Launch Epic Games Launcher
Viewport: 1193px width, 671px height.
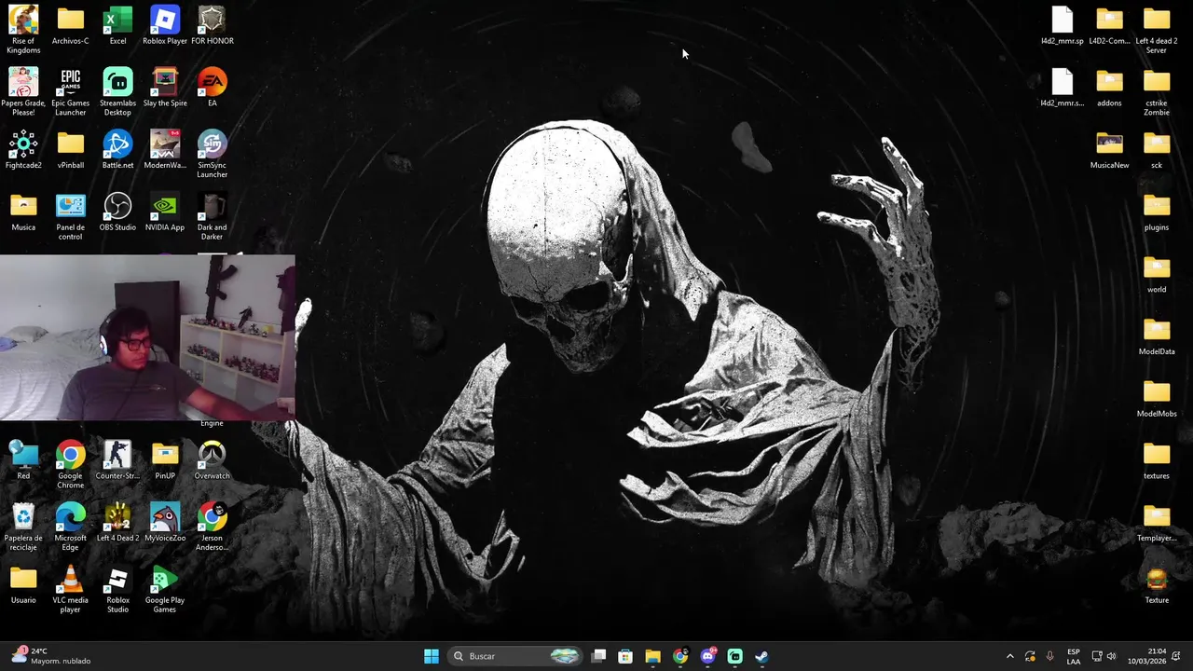point(70,91)
